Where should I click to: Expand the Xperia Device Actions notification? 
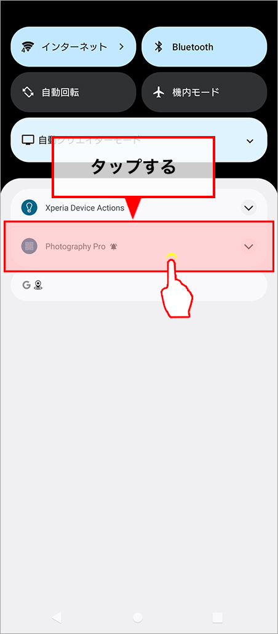click(x=248, y=208)
